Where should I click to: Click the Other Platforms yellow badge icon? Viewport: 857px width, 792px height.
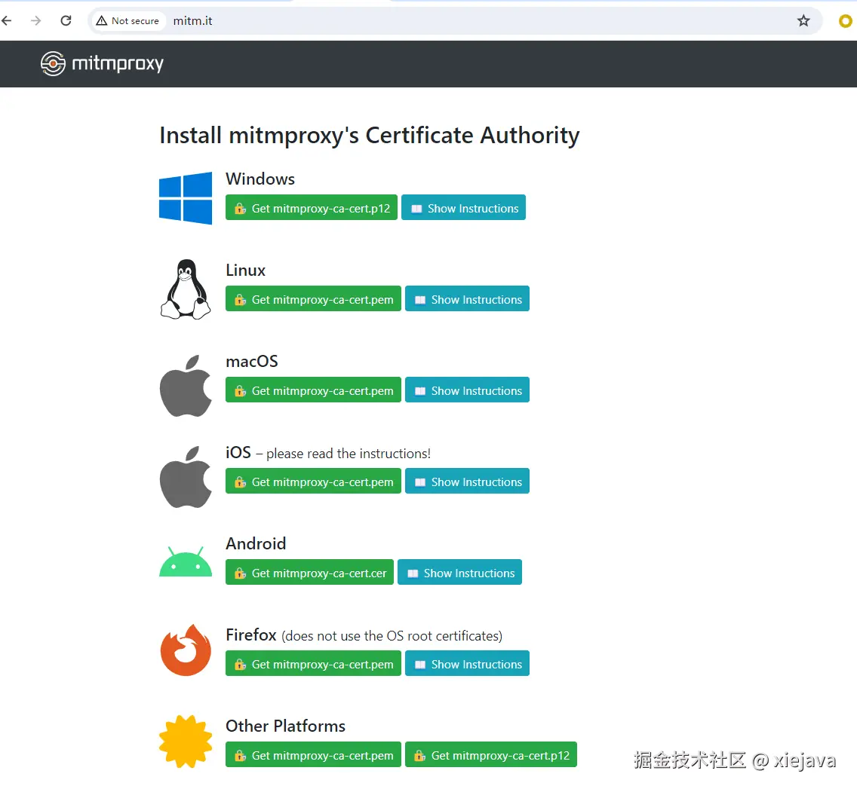coord(186,742)
